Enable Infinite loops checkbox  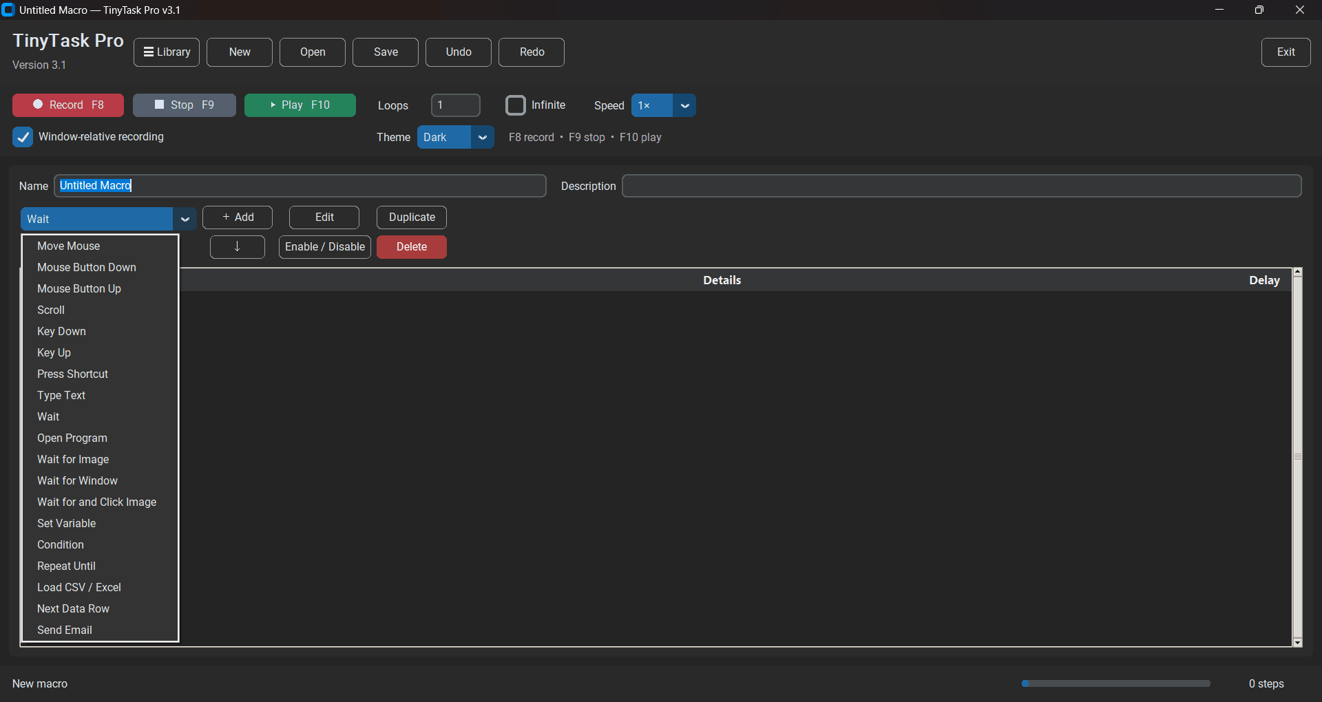point(516,105)
